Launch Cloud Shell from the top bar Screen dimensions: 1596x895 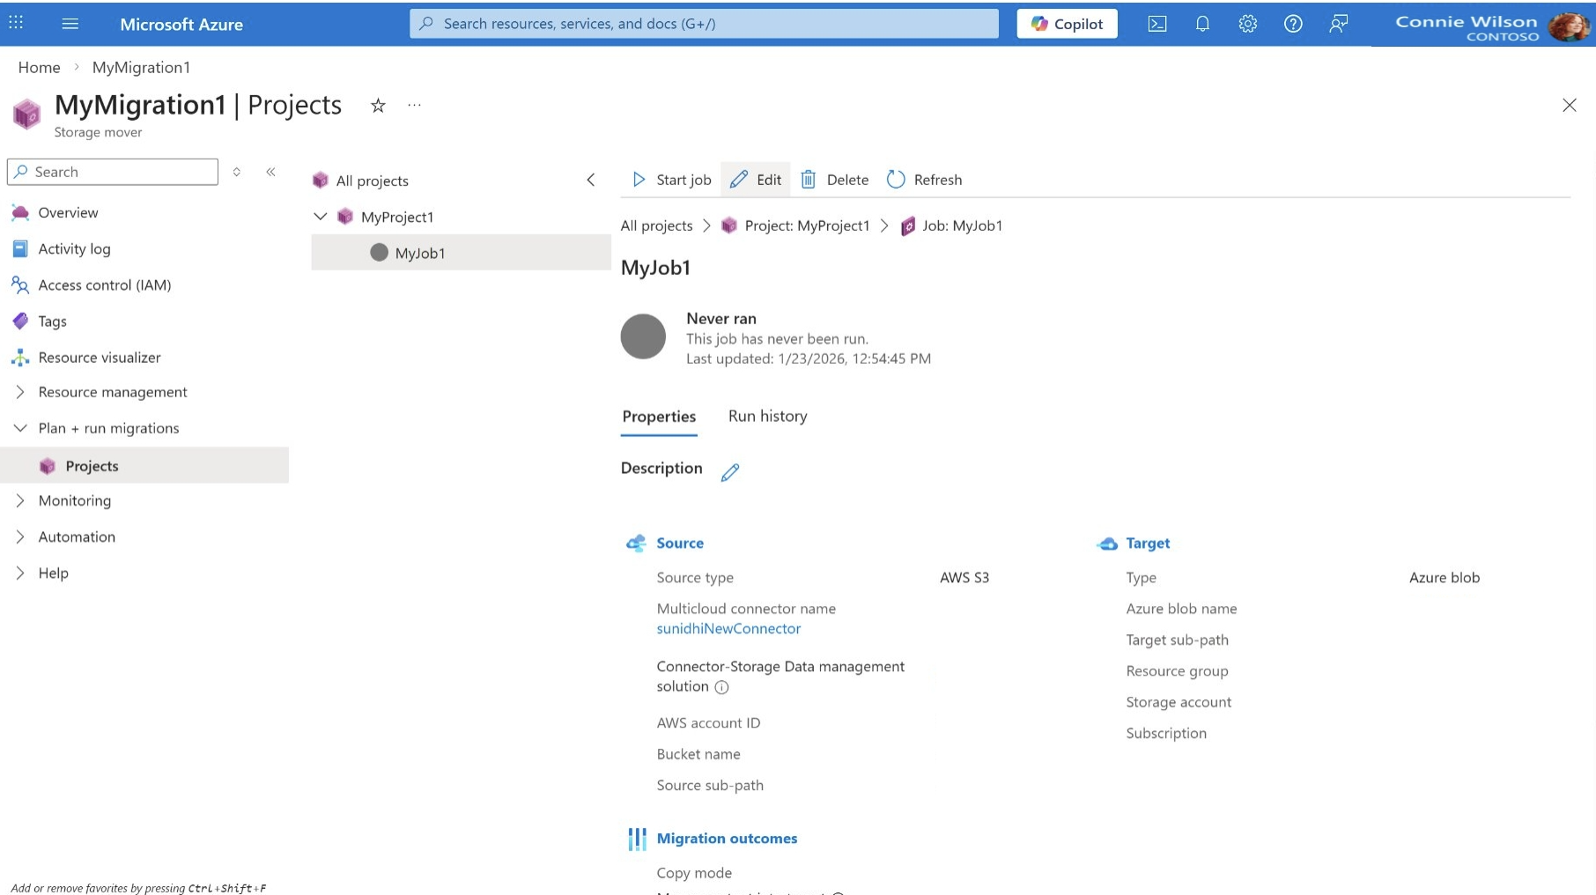tap(1157, 24)
